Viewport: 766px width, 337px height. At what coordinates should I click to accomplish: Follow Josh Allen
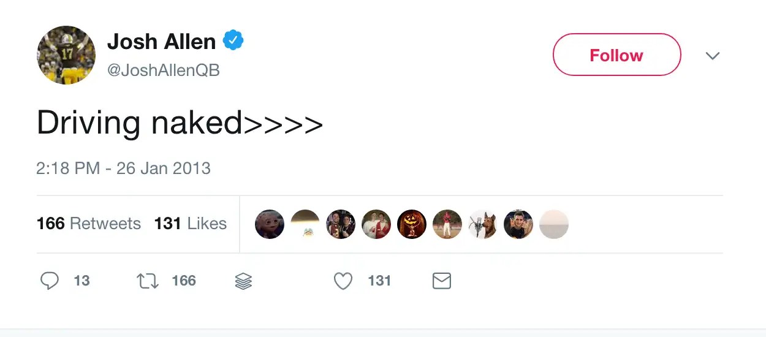click(616, 55)
